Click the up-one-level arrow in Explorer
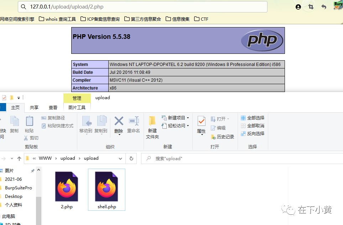Image resolution: width=343 pixels, height=225 pixels. point(19,159)
